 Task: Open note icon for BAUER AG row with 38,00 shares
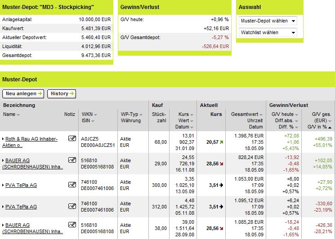point(72,225)
